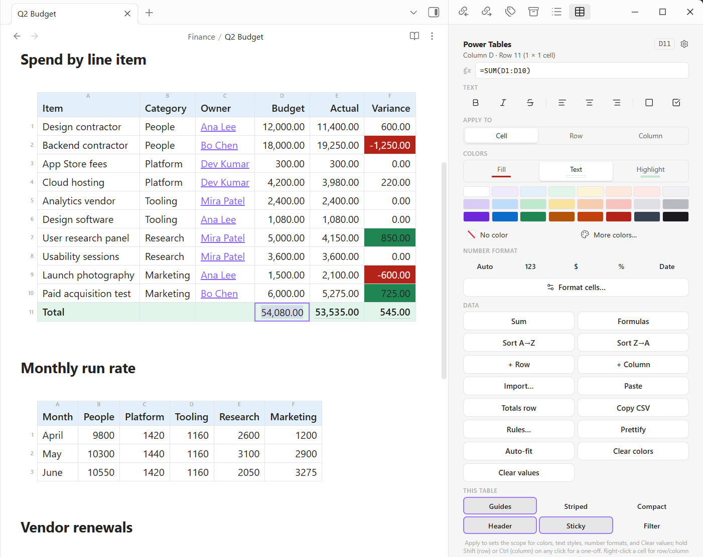This screenshot has height=557, width=703.
Task: Select the percent number format
Action: 621,266
